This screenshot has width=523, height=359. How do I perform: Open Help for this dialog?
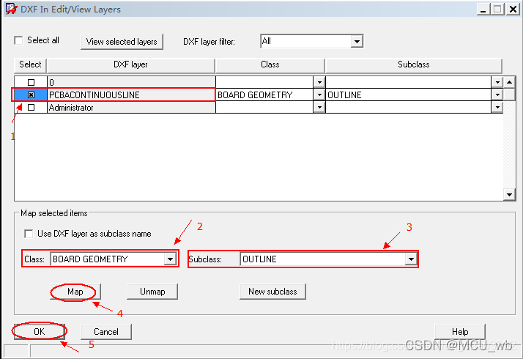[460, 332]
